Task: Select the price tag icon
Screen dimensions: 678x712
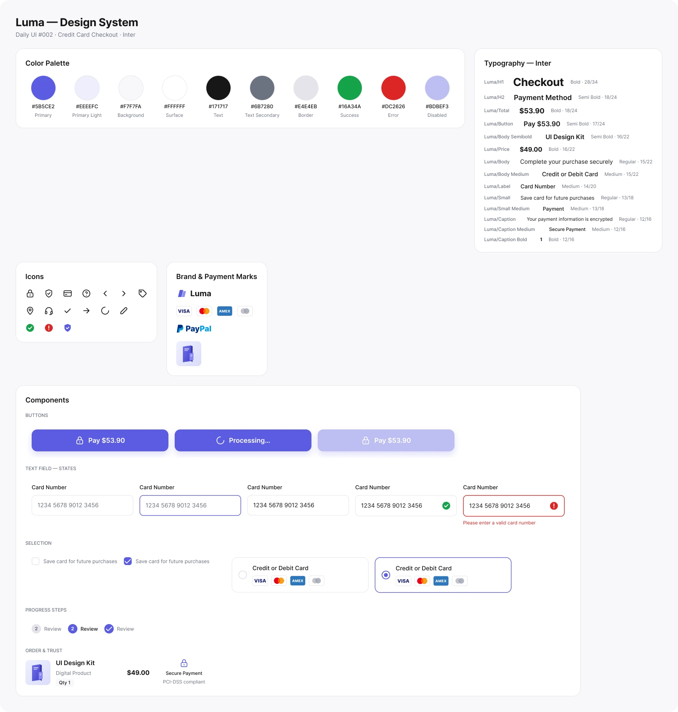Action: (x=143, y=293)
